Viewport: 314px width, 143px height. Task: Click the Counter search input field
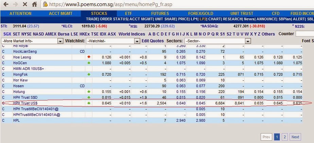pos(305,34)
